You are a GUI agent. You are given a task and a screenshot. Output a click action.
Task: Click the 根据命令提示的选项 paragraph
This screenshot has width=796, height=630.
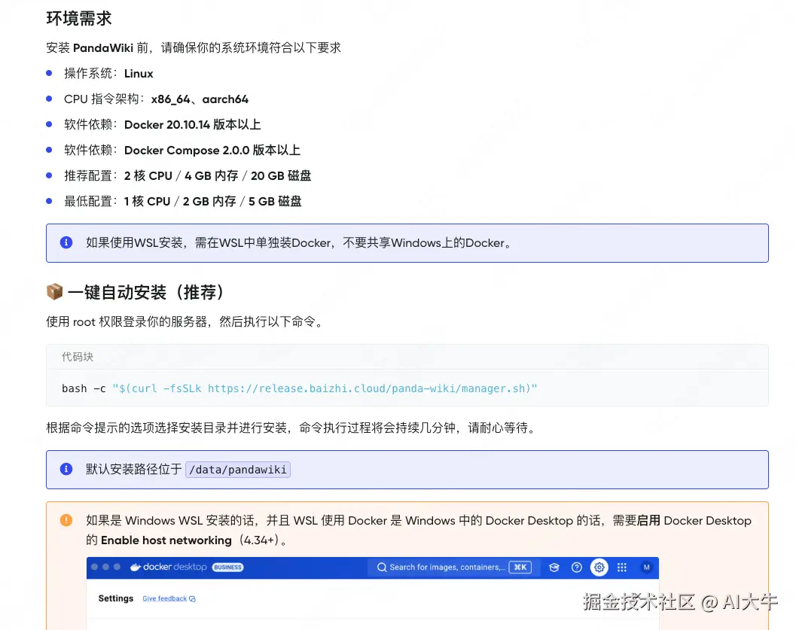pyautogui.click(x=292, y=428)
